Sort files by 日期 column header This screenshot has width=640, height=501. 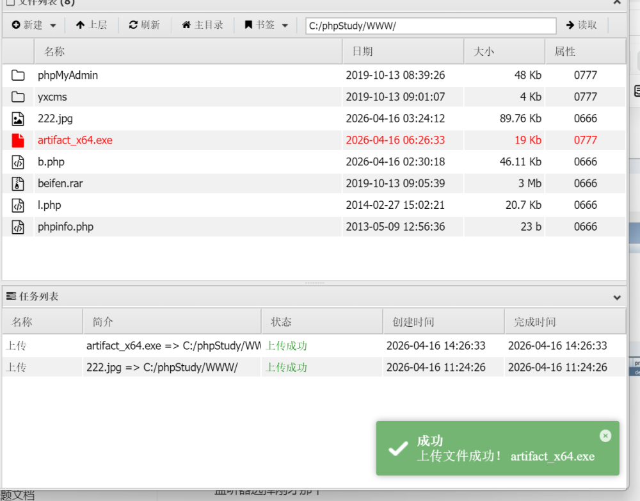pyautogui.click(x=362, y=51)
